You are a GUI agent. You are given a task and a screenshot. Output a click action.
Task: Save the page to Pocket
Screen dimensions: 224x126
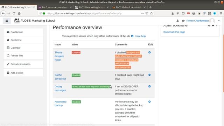[147, 13]
